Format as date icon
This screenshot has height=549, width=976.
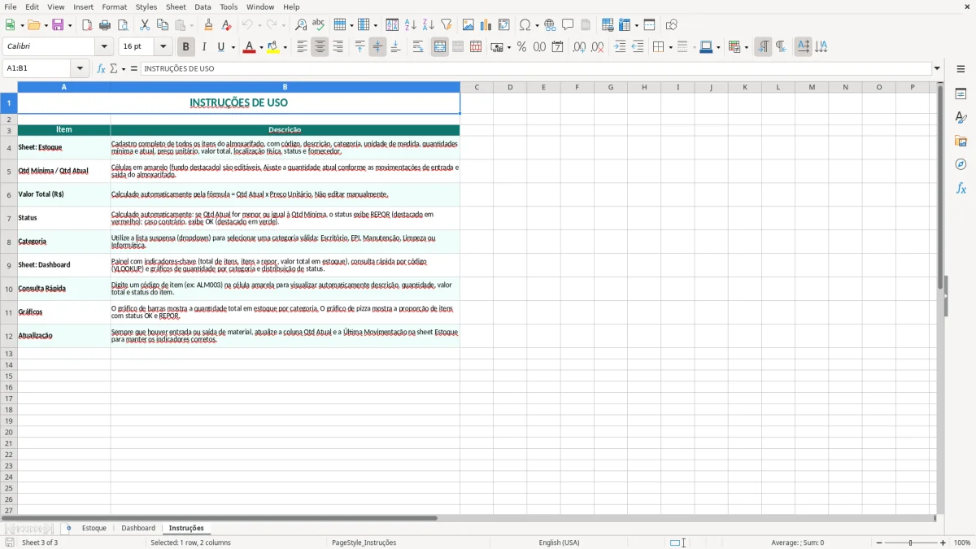tap(558, 47)
